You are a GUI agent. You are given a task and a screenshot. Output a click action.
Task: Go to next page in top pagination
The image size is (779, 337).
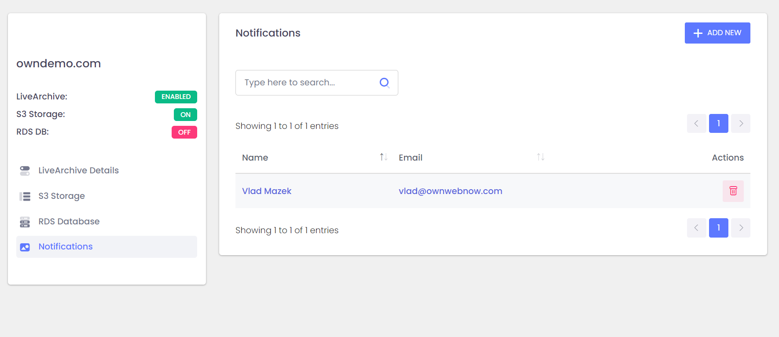coord(741,124)
